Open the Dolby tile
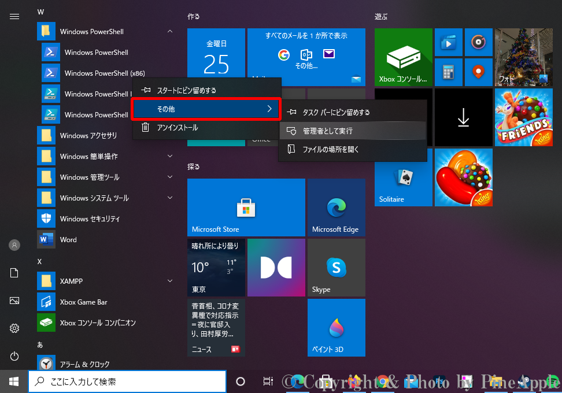This screenshot has width=562, height=393. coord(276,268)
